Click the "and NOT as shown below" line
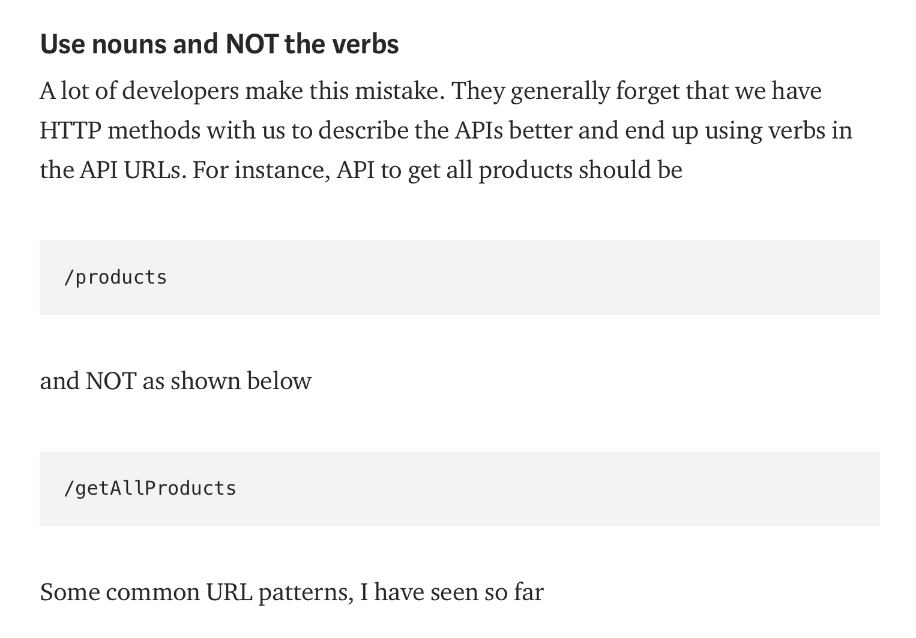Viewport: 916px width, 638px height. coord(175,381)
